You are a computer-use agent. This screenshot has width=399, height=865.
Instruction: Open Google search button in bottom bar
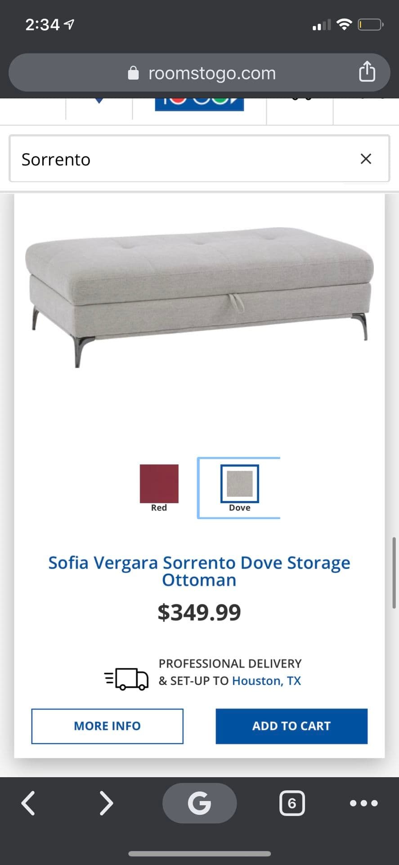199,803
